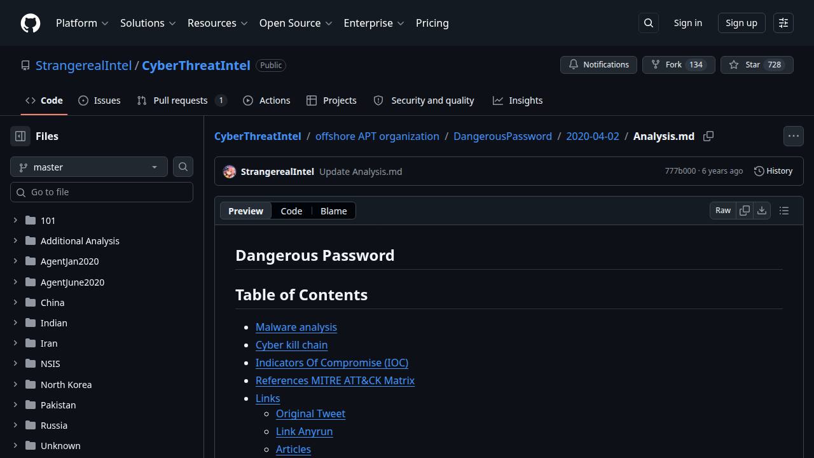Click the Notifications bell button
The height and width of the screenshot is (458, 814).
pos(598,65)
